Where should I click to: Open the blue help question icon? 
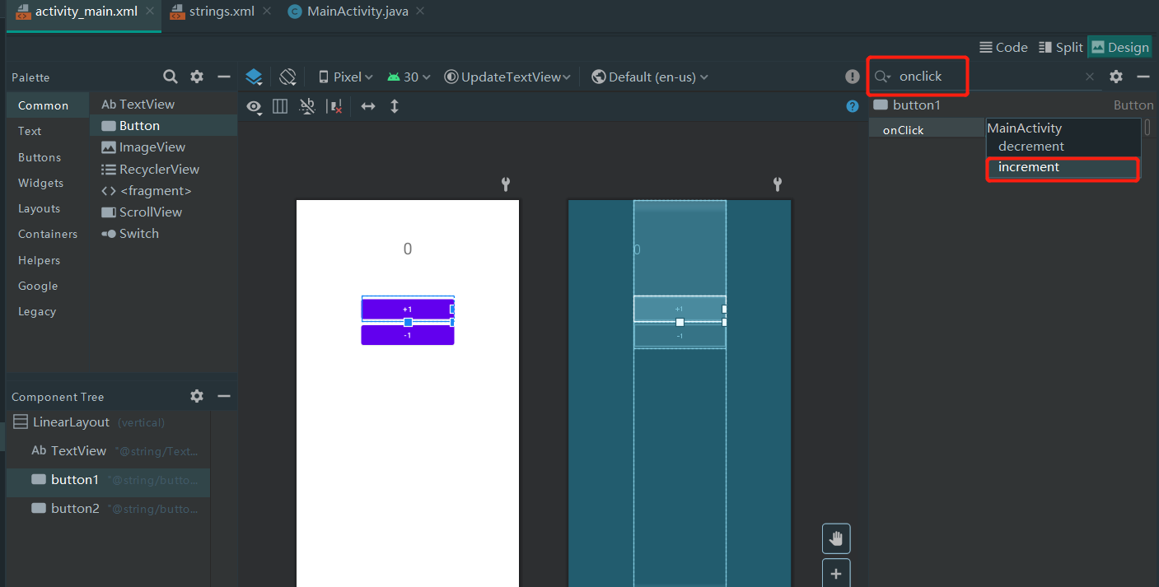(853, 106)
